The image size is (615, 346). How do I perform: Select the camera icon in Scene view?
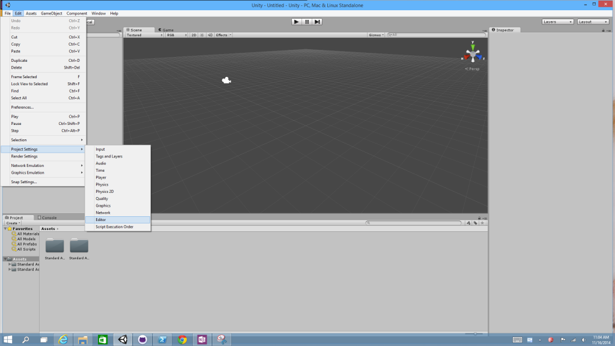click(226, 80)
